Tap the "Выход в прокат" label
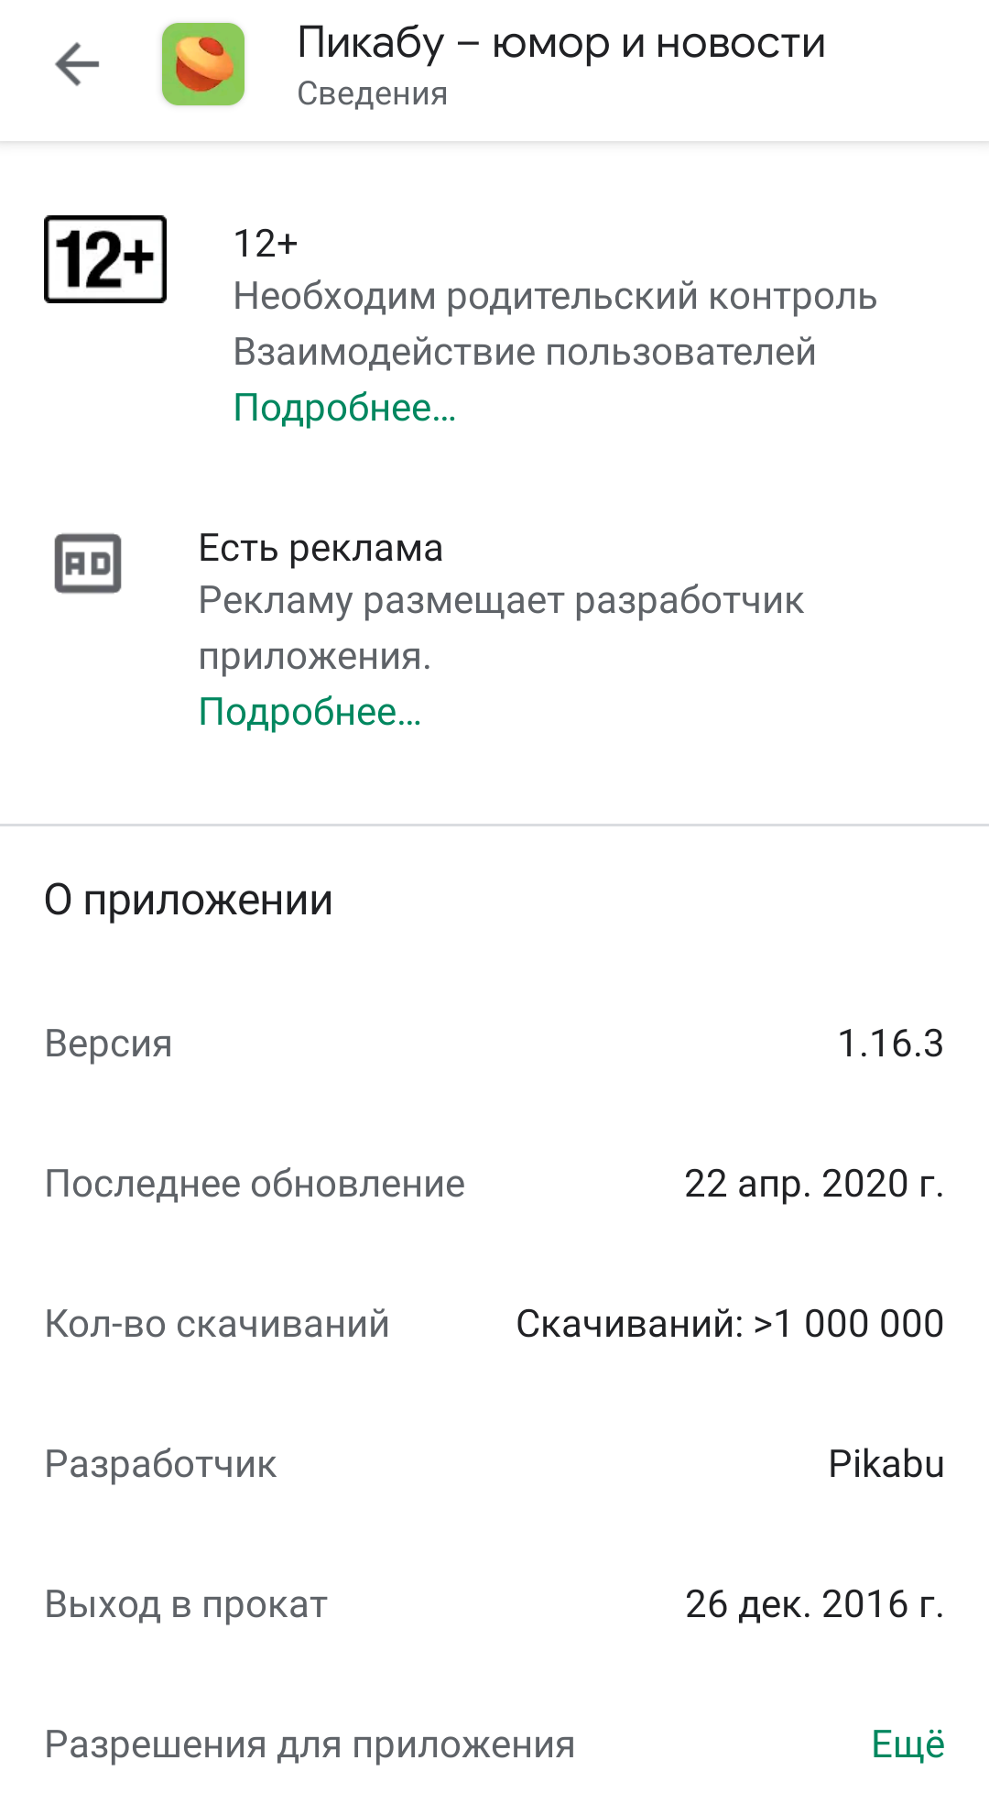989x1804 pixels. (x=186, y=1604)
